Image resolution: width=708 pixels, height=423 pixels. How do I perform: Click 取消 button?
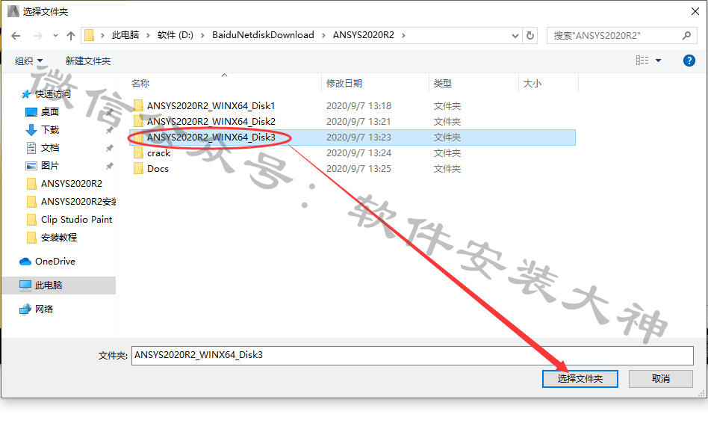[x=661, y=379]
